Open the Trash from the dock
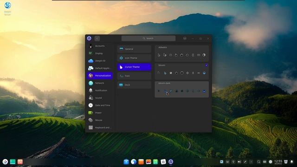This screenshot has height=167, width=297. 286,162
